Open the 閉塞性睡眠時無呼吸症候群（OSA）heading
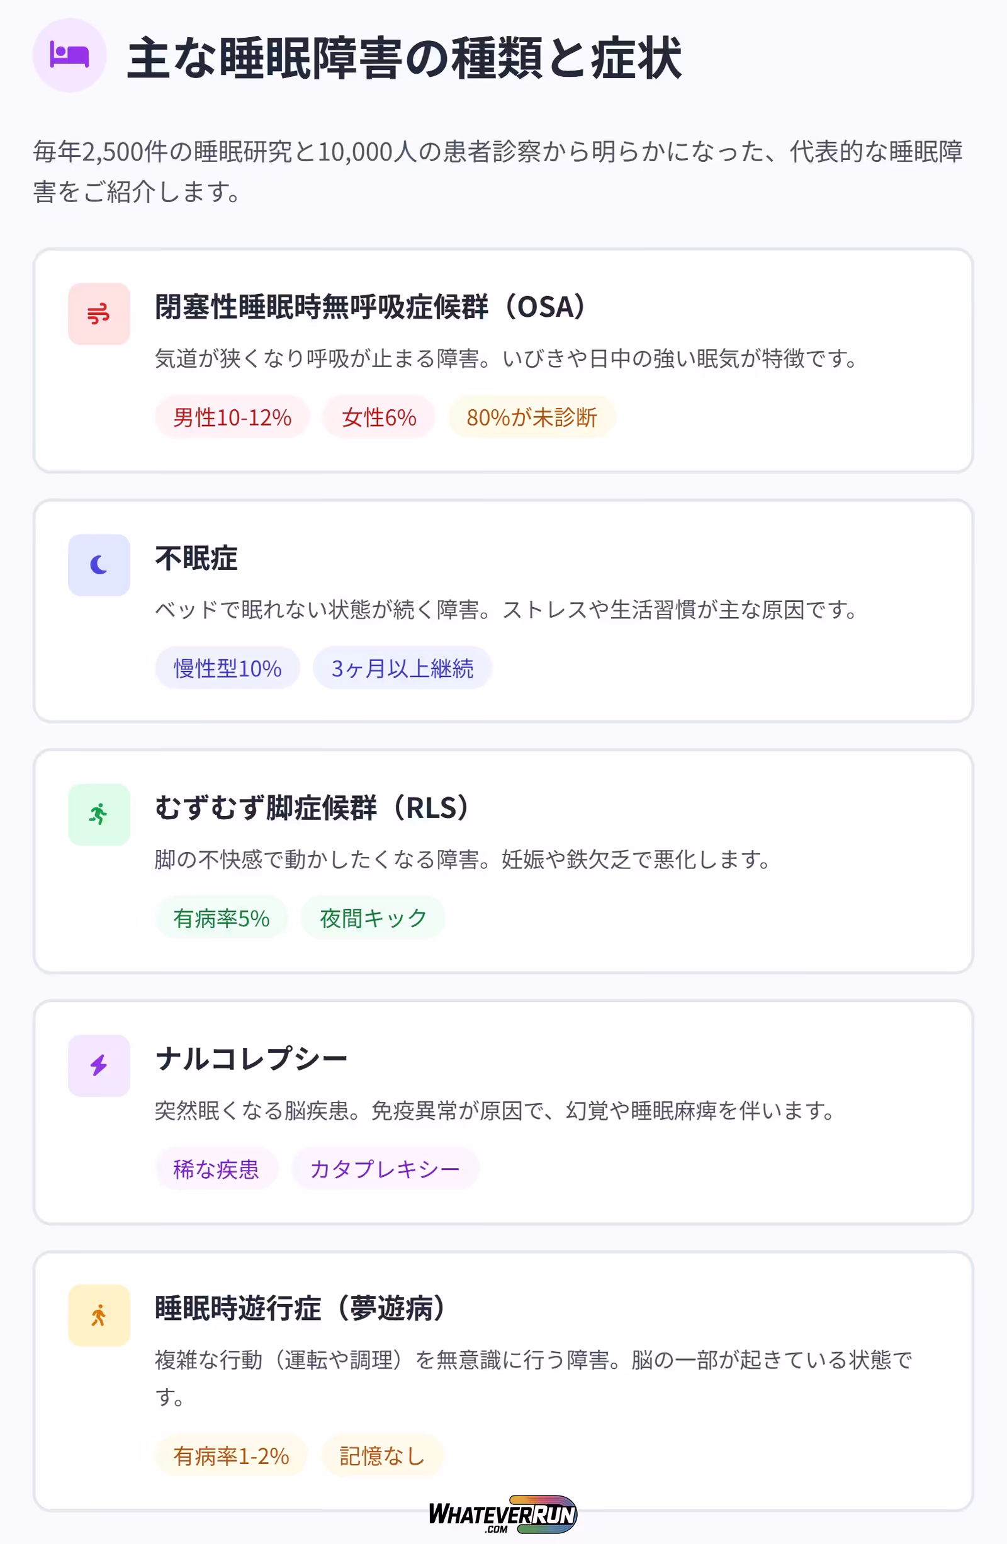Image resolution: width=1007 pixels, height=1544 pixels. coord(369,307)
